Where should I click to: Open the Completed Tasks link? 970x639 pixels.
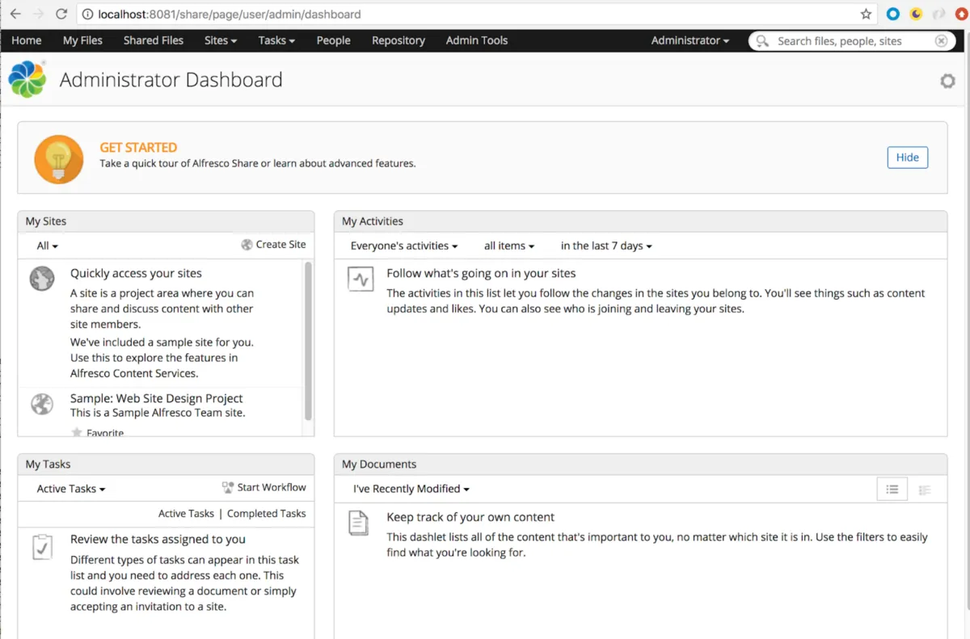coord(266,514)
